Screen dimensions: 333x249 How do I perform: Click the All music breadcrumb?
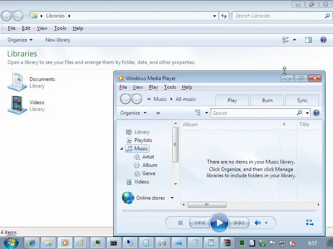click(x=186, y=99)
